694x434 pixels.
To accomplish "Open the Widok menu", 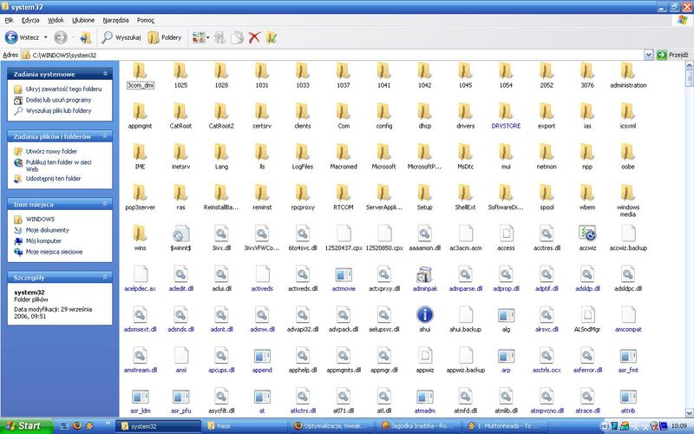I will (56, 20).
